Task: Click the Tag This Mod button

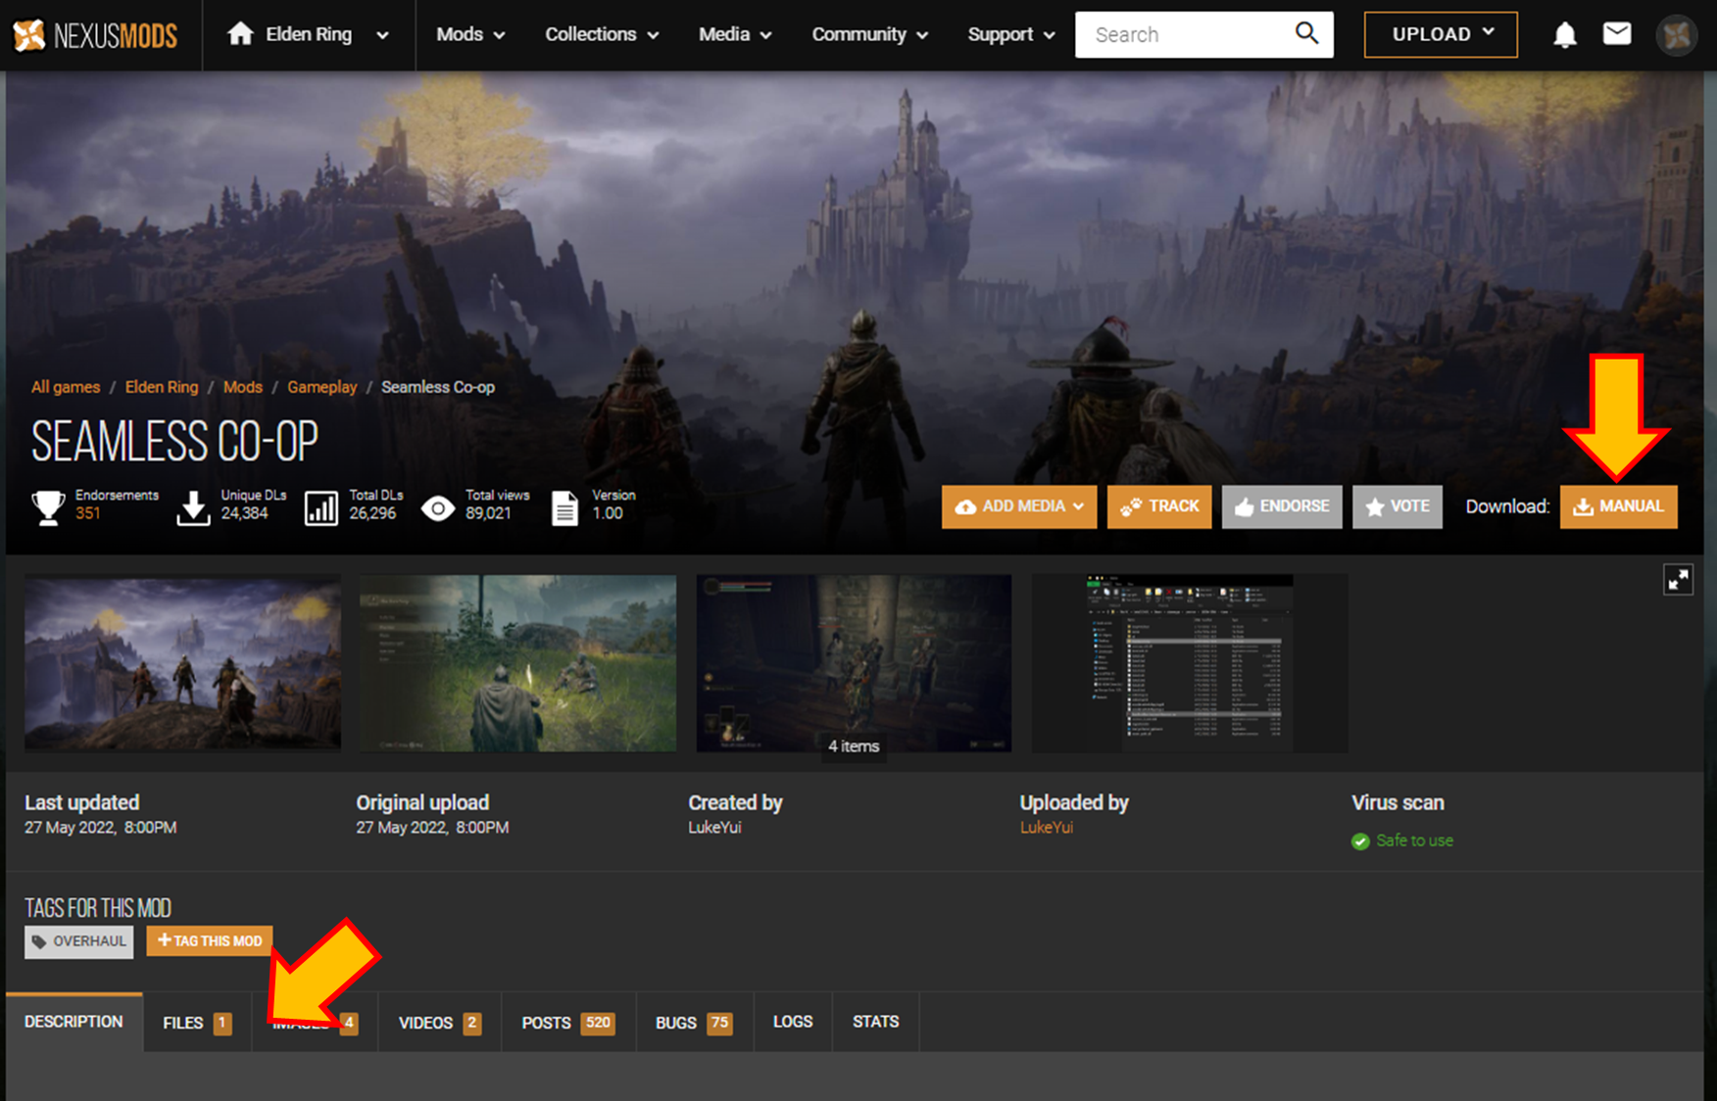Action: [210, 940]
